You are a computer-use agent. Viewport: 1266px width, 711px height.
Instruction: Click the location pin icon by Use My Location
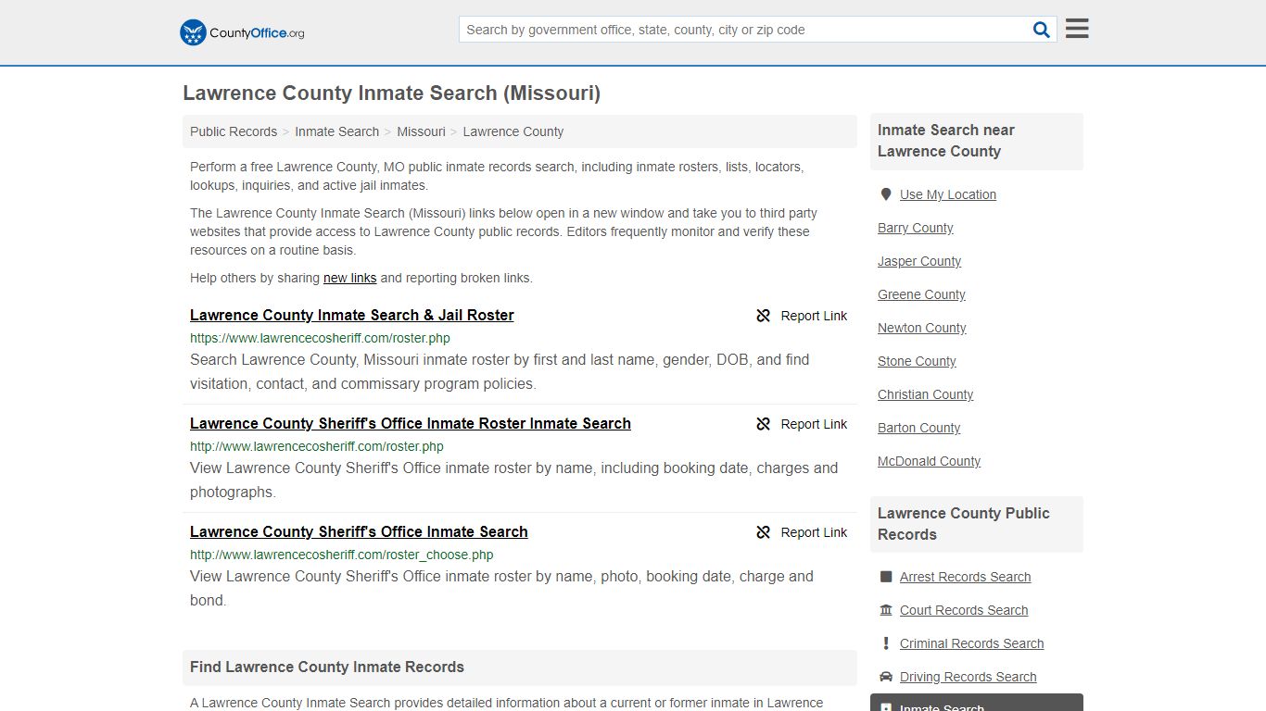pos(886,194)
